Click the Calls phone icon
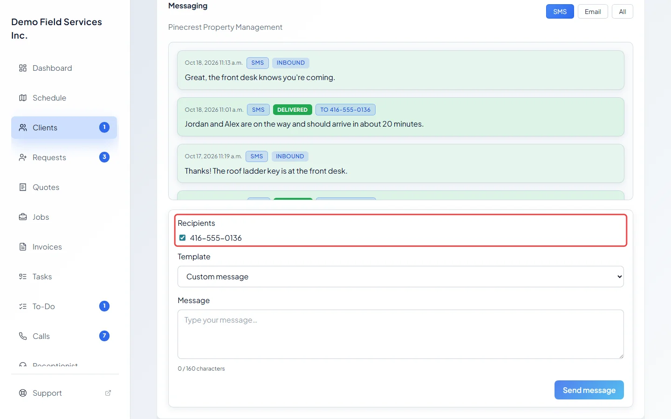The width and height of the screenshot is (671, 419). pos(23,336)
